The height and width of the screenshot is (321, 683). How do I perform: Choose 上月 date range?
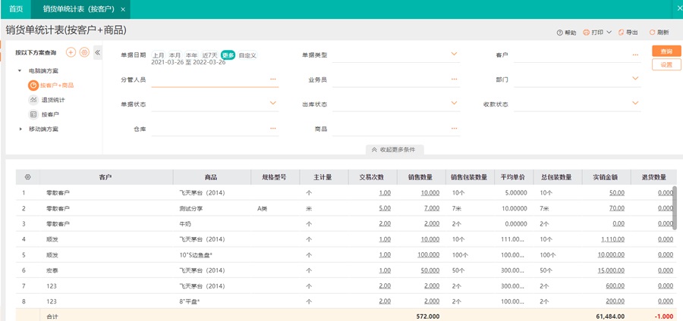pyautogui.click(x=159, y=55)
